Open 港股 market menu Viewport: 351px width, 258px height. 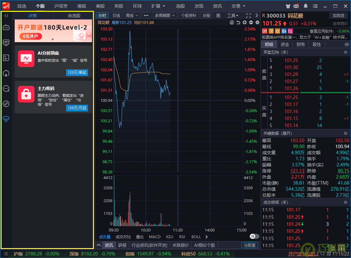(82, 6)
